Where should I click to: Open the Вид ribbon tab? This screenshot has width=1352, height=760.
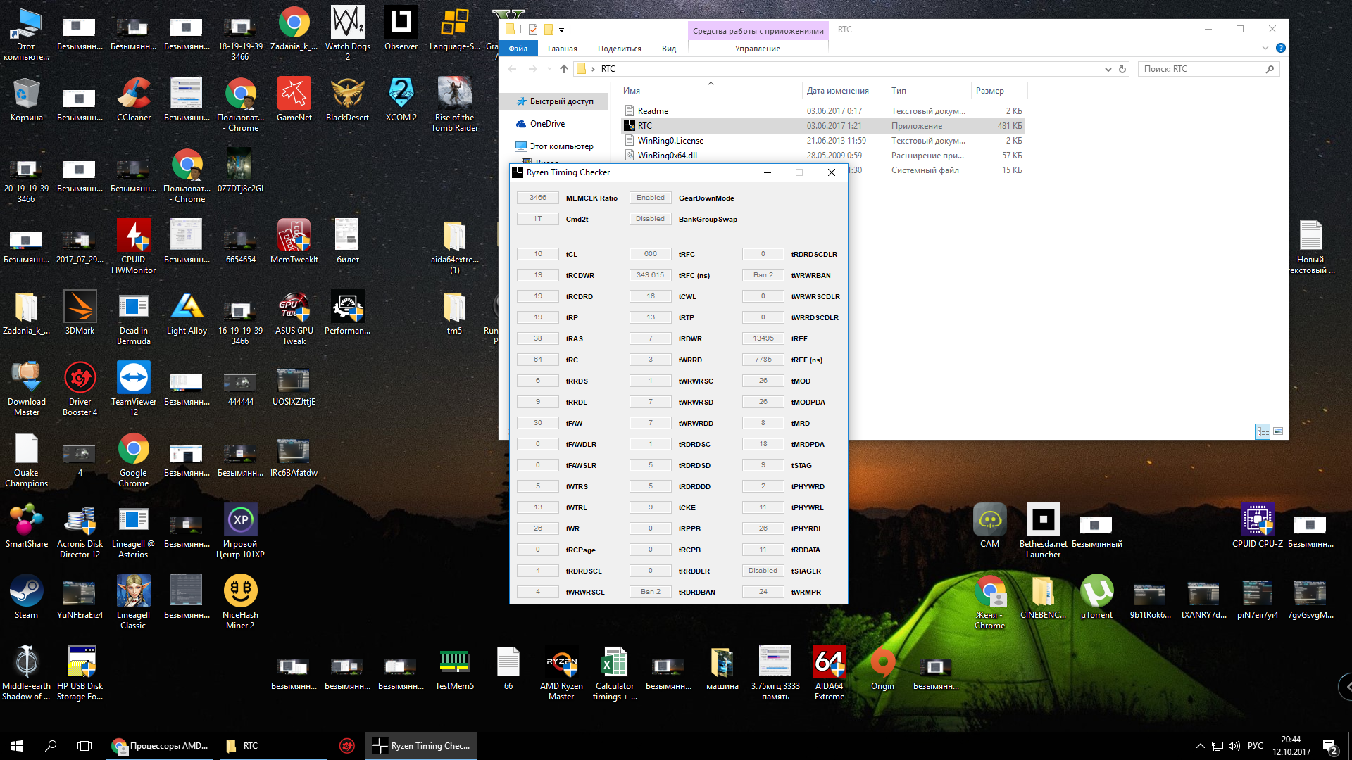(668, 49)
